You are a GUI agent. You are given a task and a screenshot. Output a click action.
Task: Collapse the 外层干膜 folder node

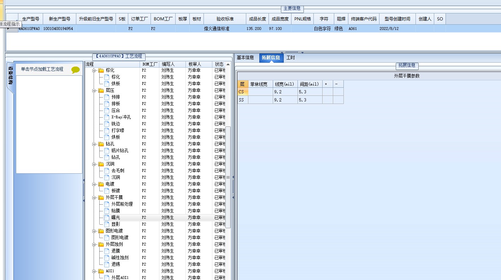[x=94, y=198]
